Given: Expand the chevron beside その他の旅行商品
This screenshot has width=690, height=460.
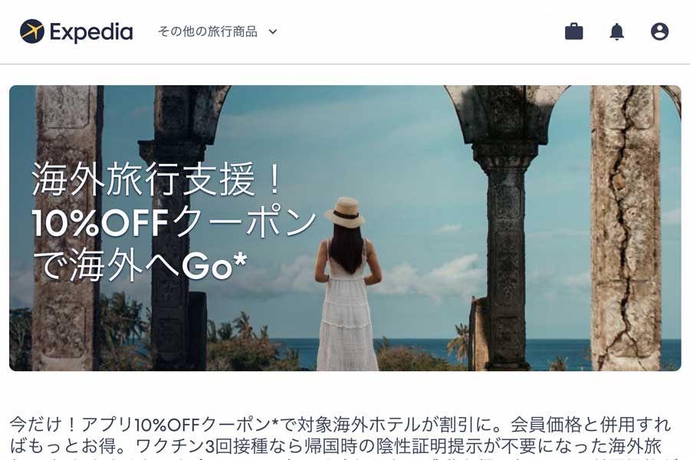Looking at the screenshot, I should click(x=273, y=31).
